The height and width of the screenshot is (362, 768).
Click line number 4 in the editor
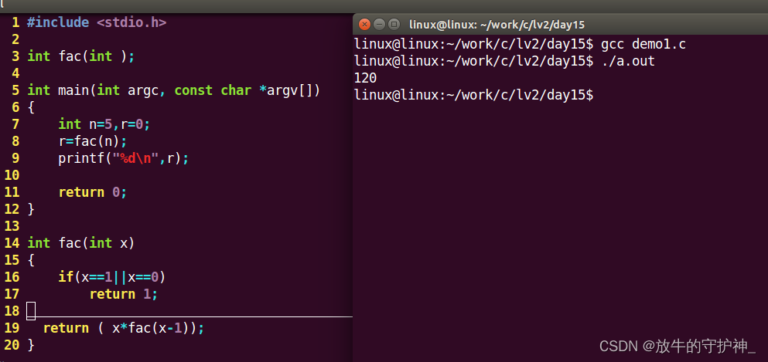(15, 73)
